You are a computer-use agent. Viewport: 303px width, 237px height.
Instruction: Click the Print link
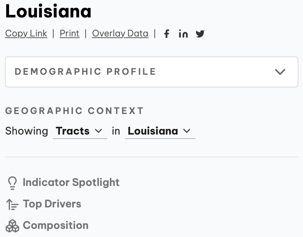click(x=70, y=33)
